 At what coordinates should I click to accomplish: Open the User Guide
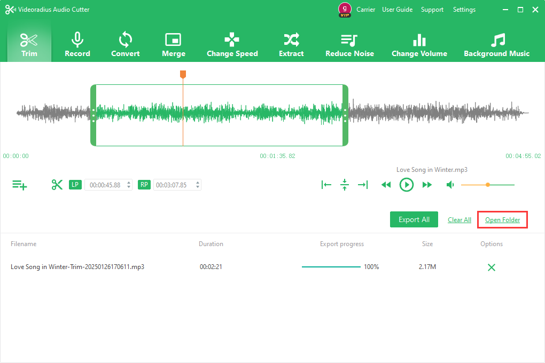tap(398, 10)
